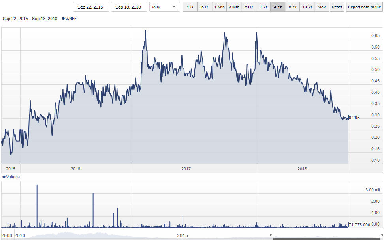Open the Daily interval dropdown
The height and width of the screenshot is (241, 384).
pyautogui.click(x=164, y=7)
